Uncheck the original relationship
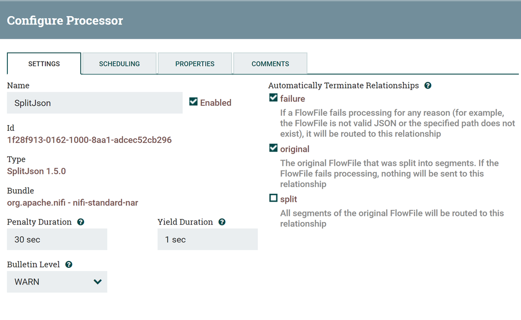The image size is (521, 320). (273, 148)
